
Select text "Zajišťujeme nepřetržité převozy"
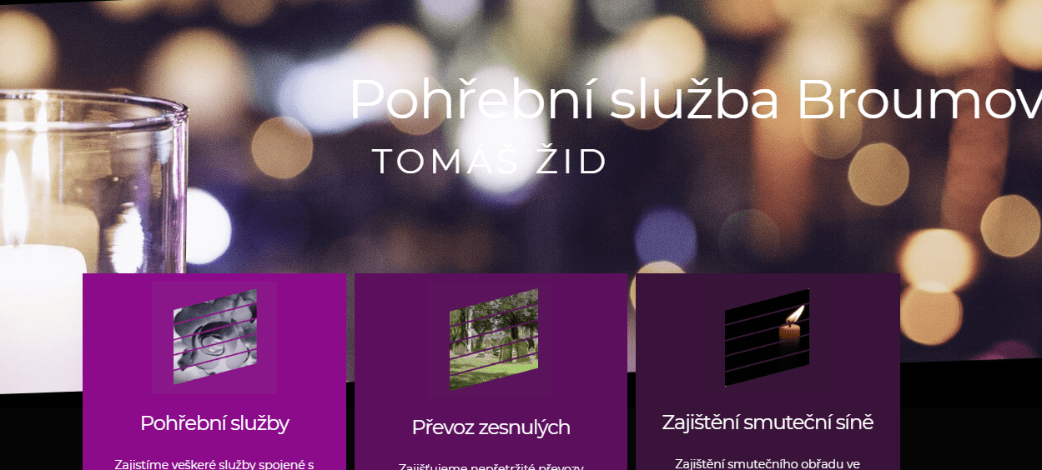pyautogui.click(x=491, y=467)
